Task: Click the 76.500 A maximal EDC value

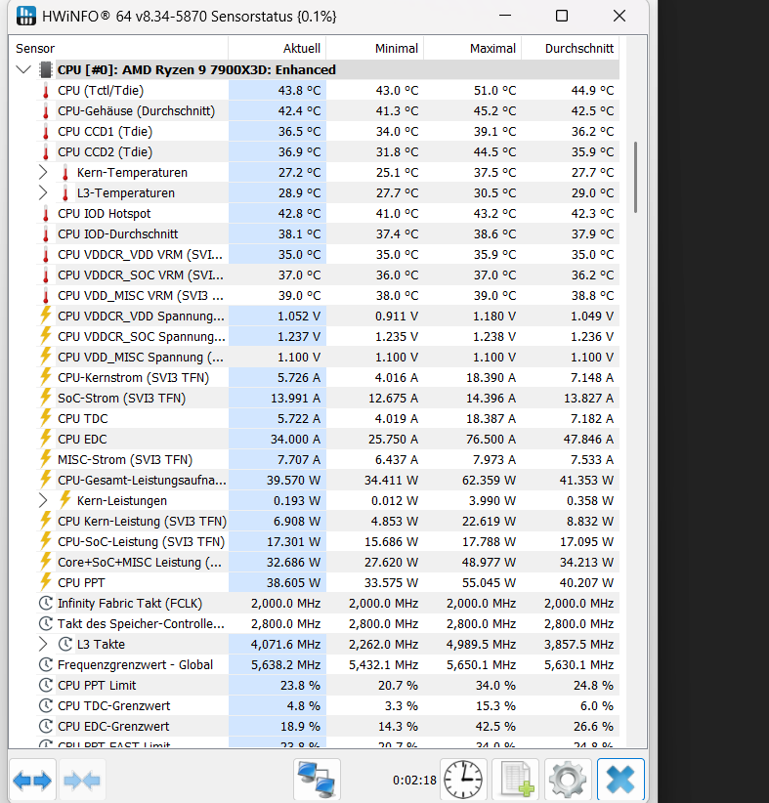Action: [491, 439]
